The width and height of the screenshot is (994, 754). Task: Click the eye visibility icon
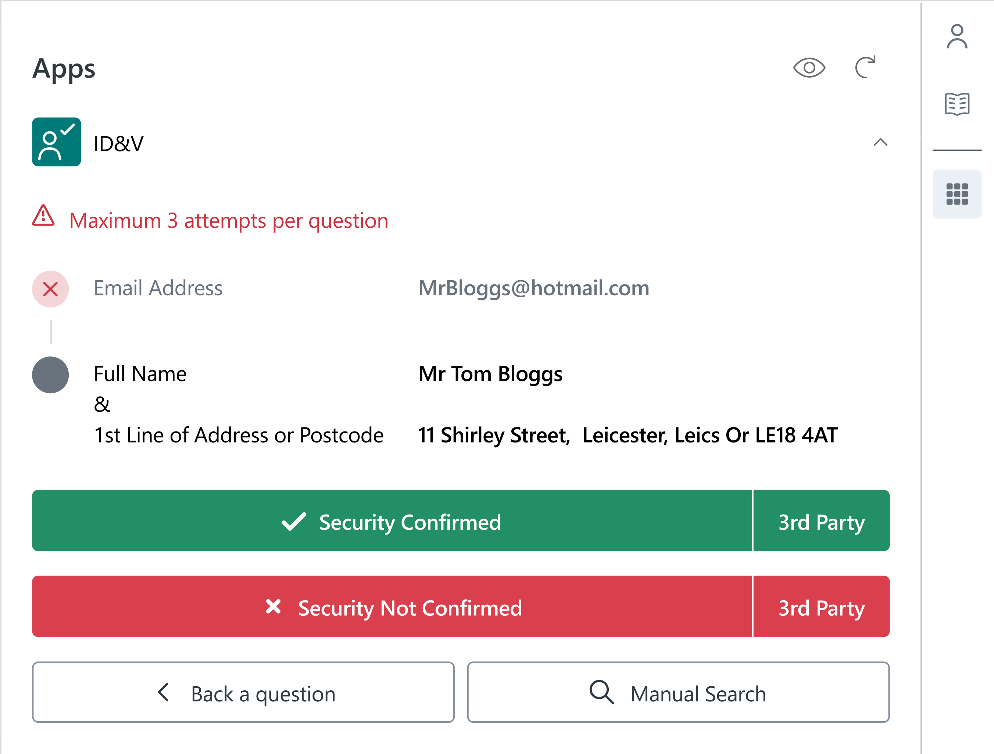(x=809, y=68)
